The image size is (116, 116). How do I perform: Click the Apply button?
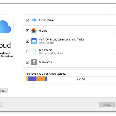point(107,105)
